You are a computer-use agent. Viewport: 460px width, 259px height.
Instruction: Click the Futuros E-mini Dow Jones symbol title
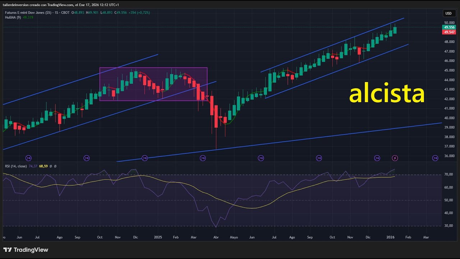(x=28, y=13)
